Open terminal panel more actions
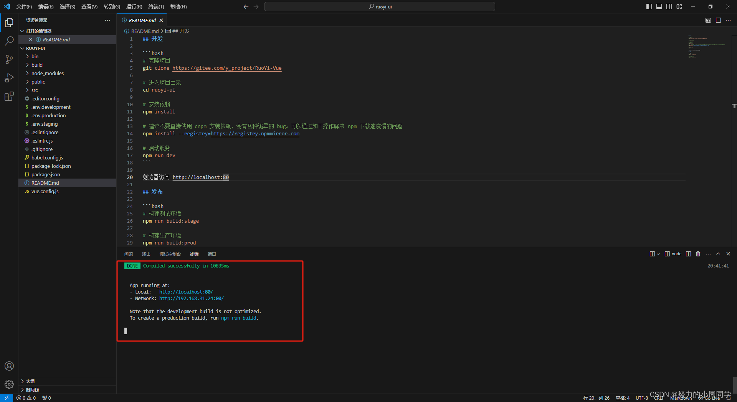The image size is (737, 402). [x=708, y=254]
